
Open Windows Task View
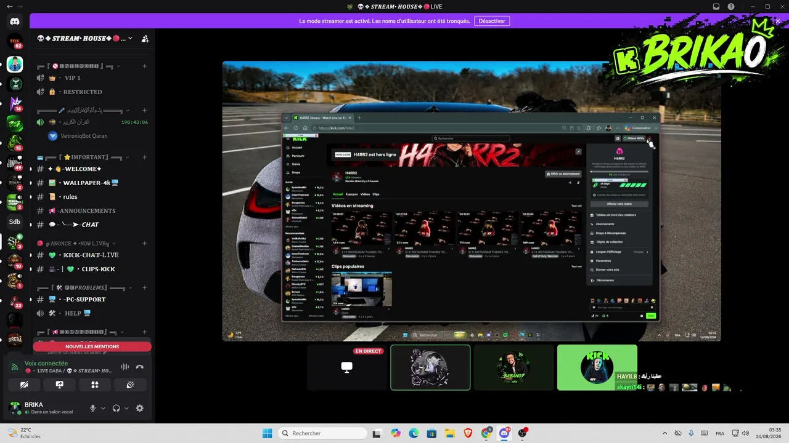pos(377,433)
